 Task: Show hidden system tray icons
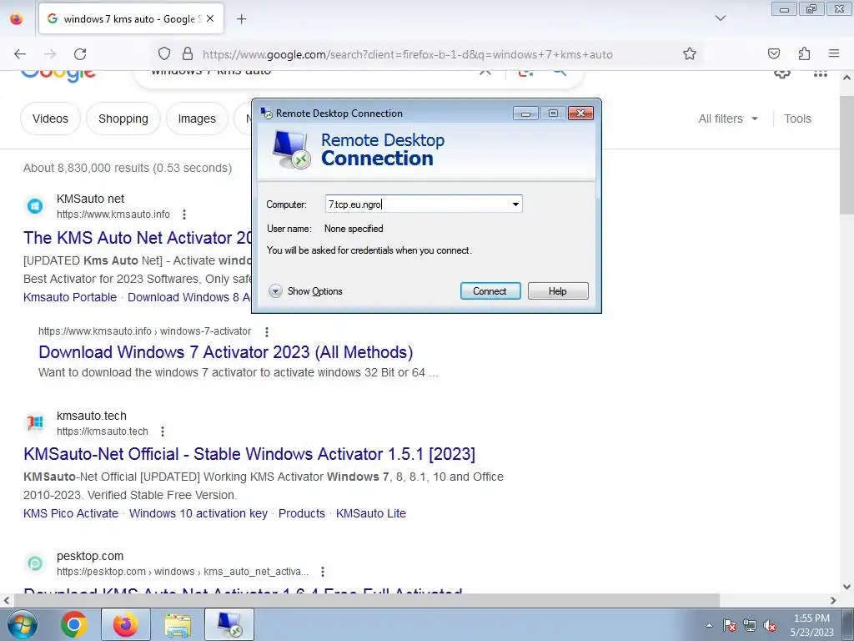pos(709,625)
